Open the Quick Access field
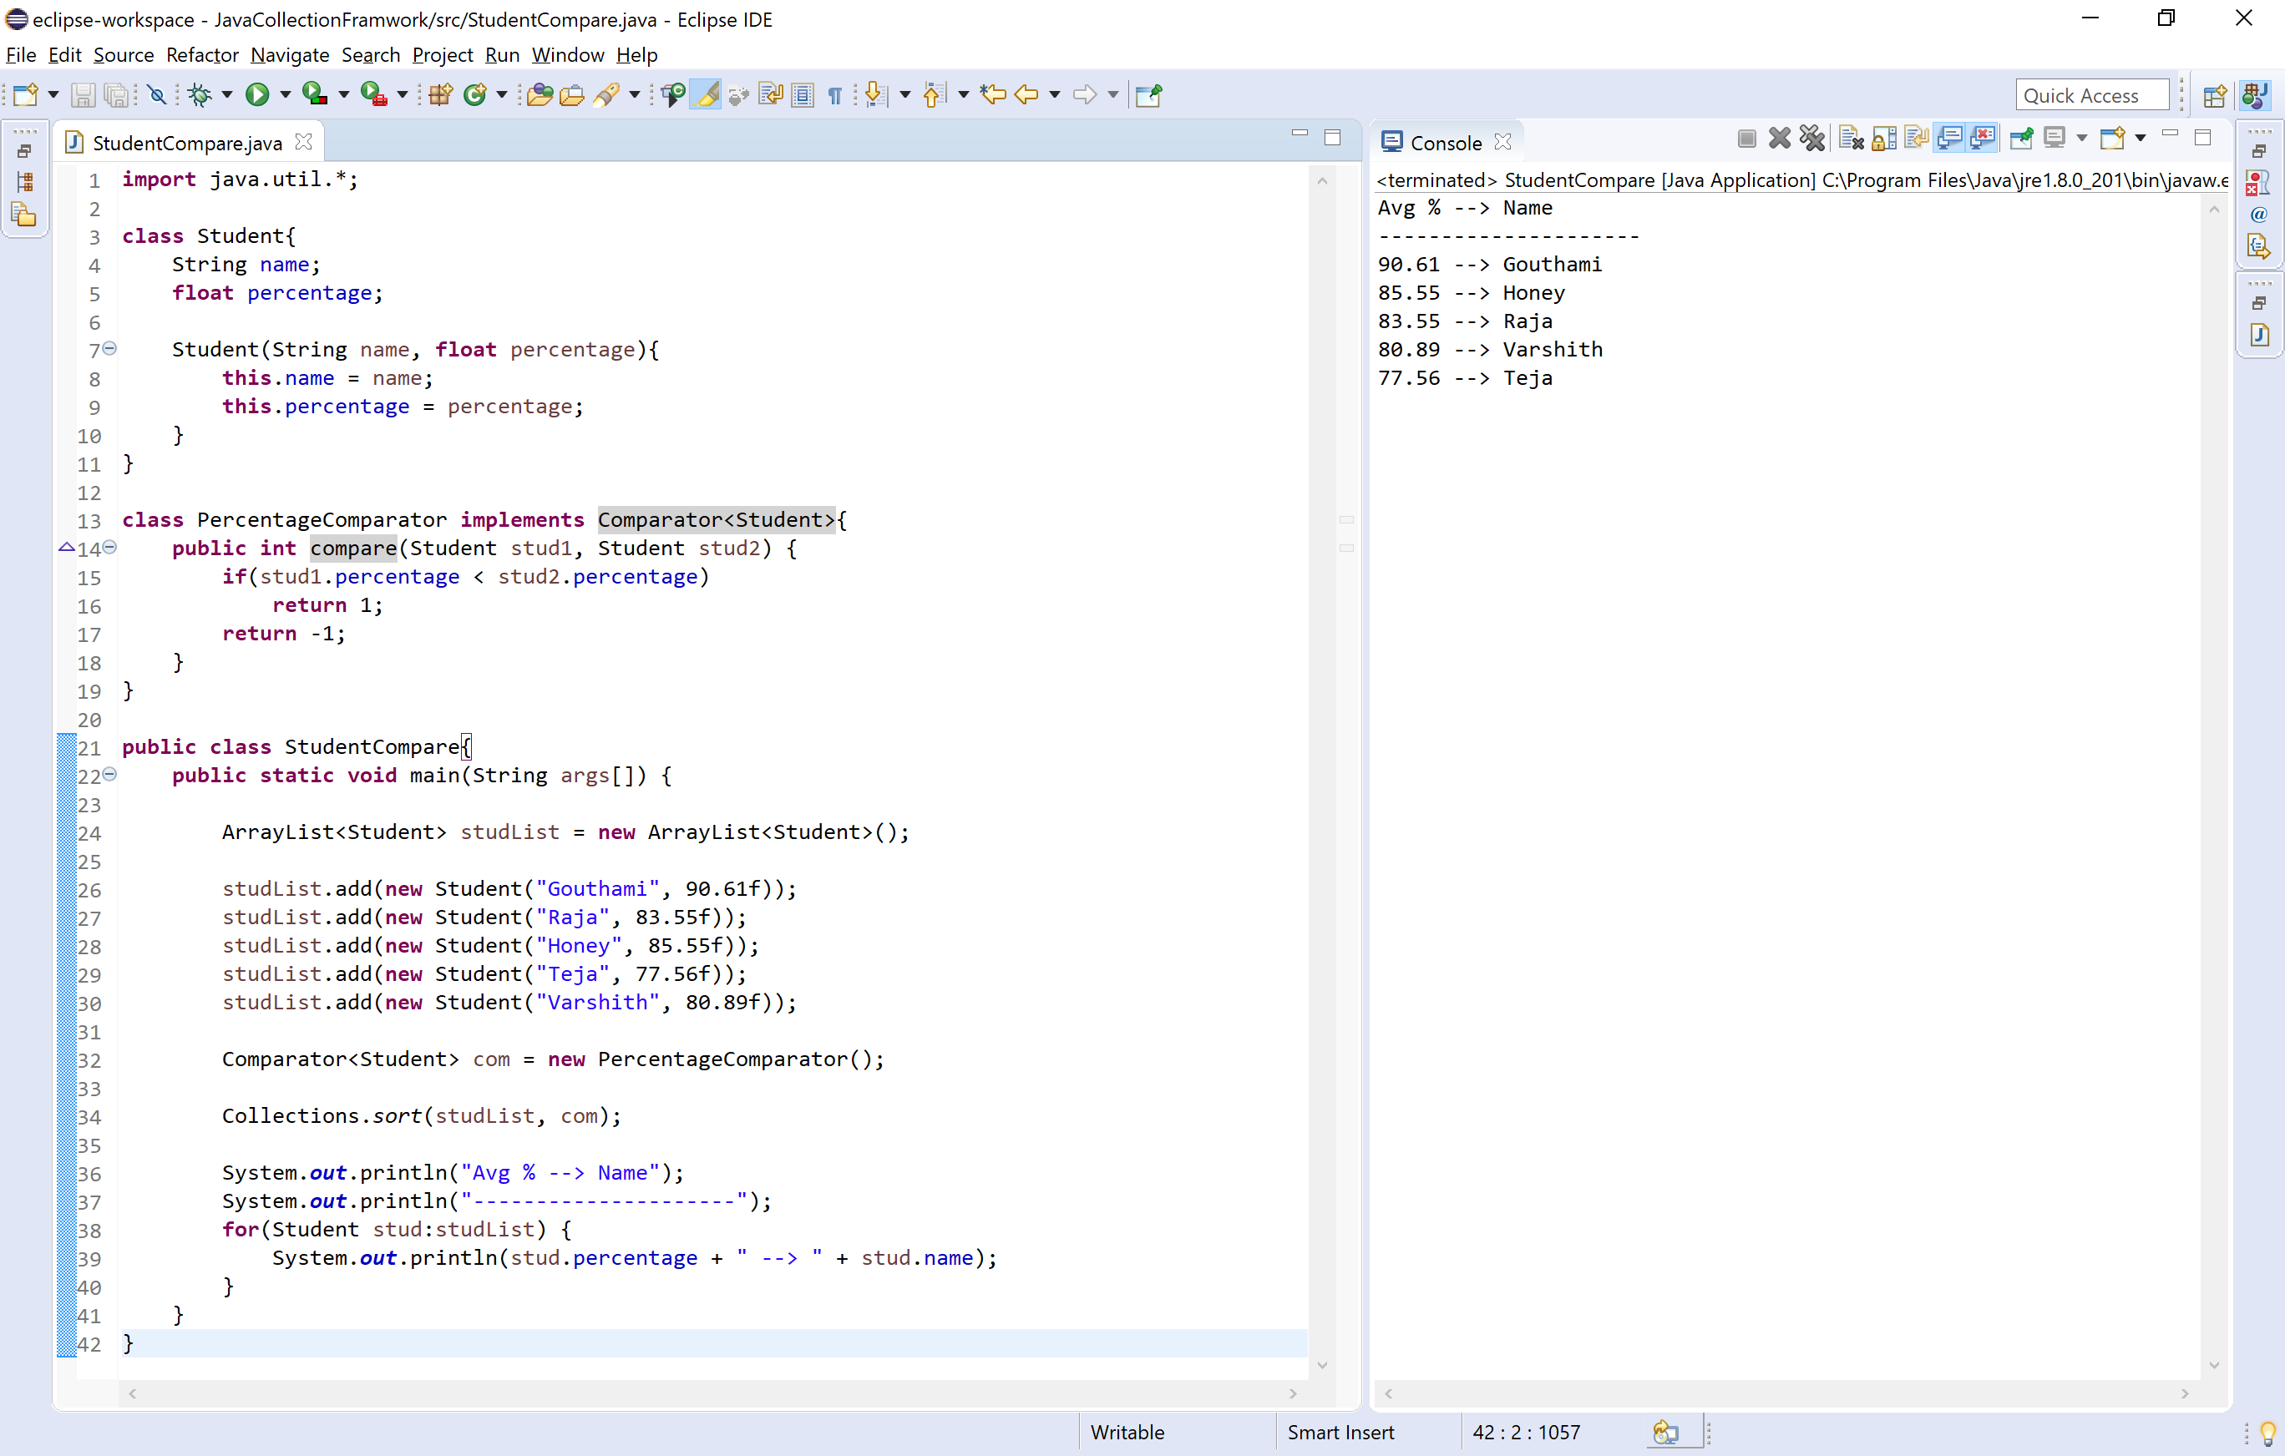This screenshot has height=1456, width=2285. click(2091, 95)
